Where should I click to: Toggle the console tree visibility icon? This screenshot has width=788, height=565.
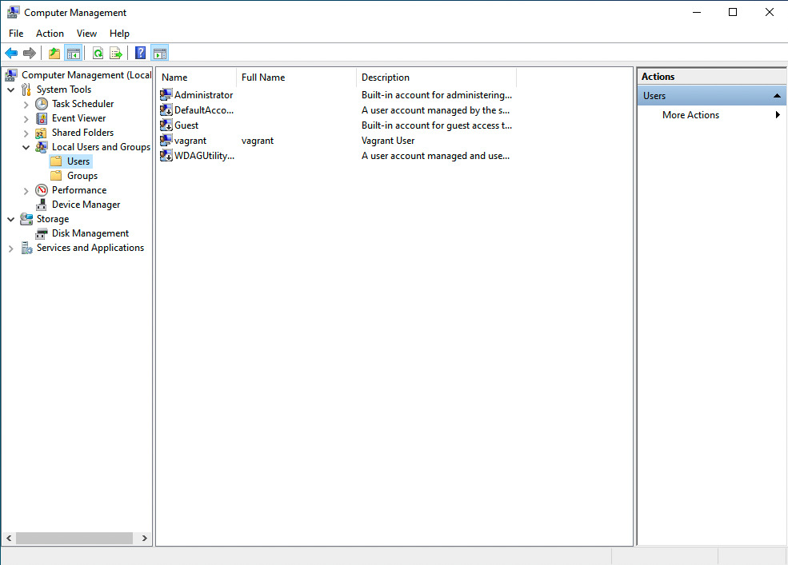pos(73,53)
